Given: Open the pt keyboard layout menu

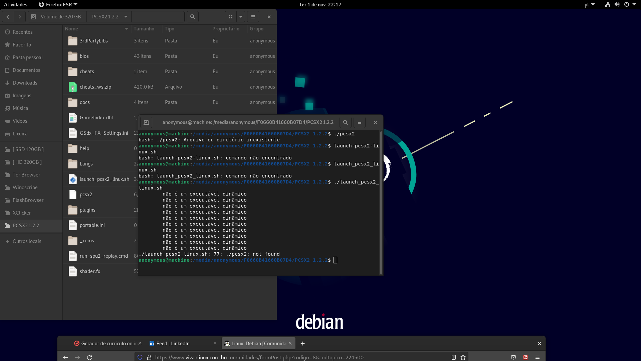Looking at the screenshot, I should point(590,5).
